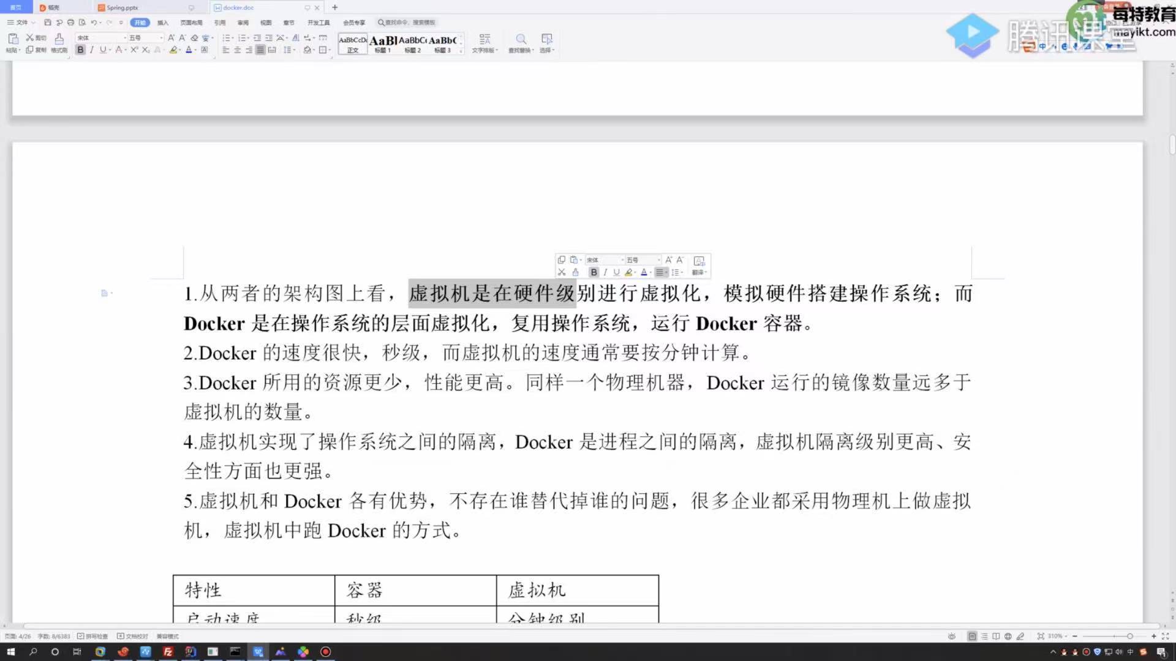Click justify alignment icon in ribbon
1176x661 pixels.
(260, 50)
